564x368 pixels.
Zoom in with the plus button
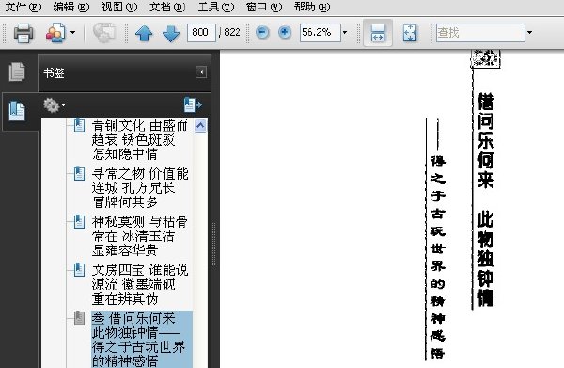point(285,33)
